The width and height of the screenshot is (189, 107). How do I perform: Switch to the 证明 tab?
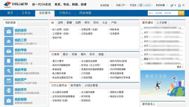(x=60, y=23)
